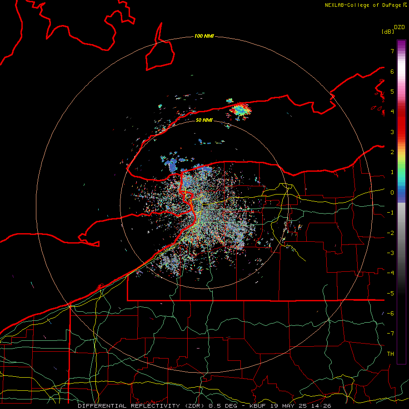
Task: Click the -3 value on the color scale
Action: (390, 253)
